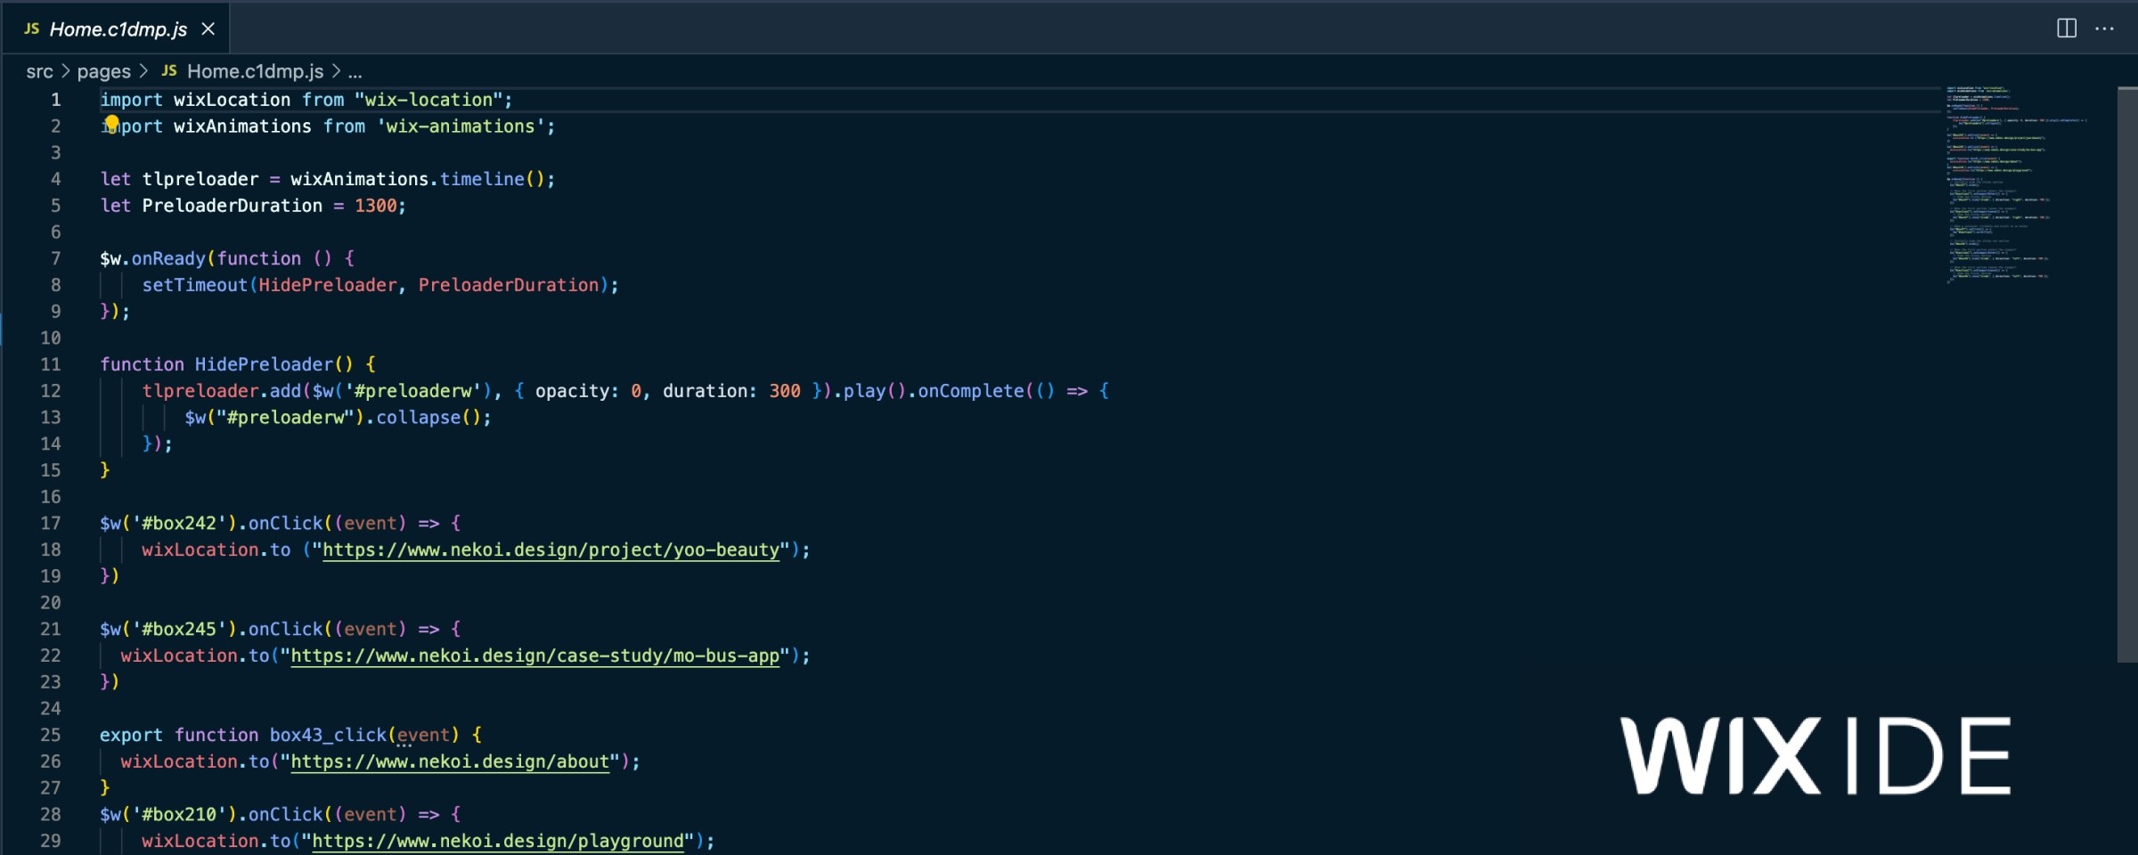
Task: Open the nekoi.design/playground URL link
Action: (x=498, y=841)
